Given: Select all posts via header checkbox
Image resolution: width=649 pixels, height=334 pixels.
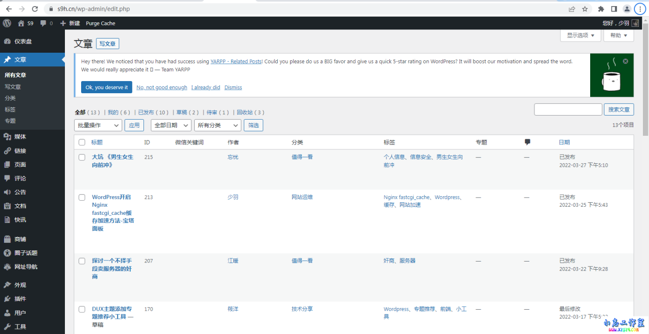Looking at the screenshot, I should pyautogui.click(x=82, y=142).
